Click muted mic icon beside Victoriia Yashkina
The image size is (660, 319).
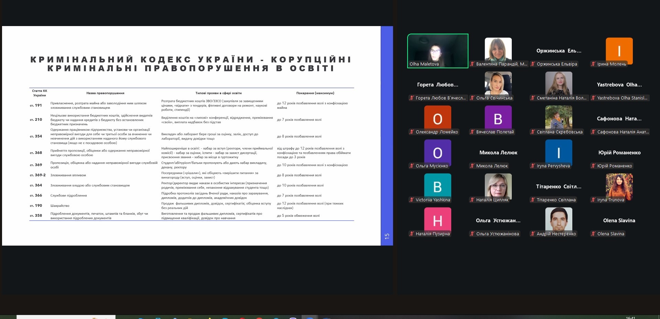click(x=412, y=200)
